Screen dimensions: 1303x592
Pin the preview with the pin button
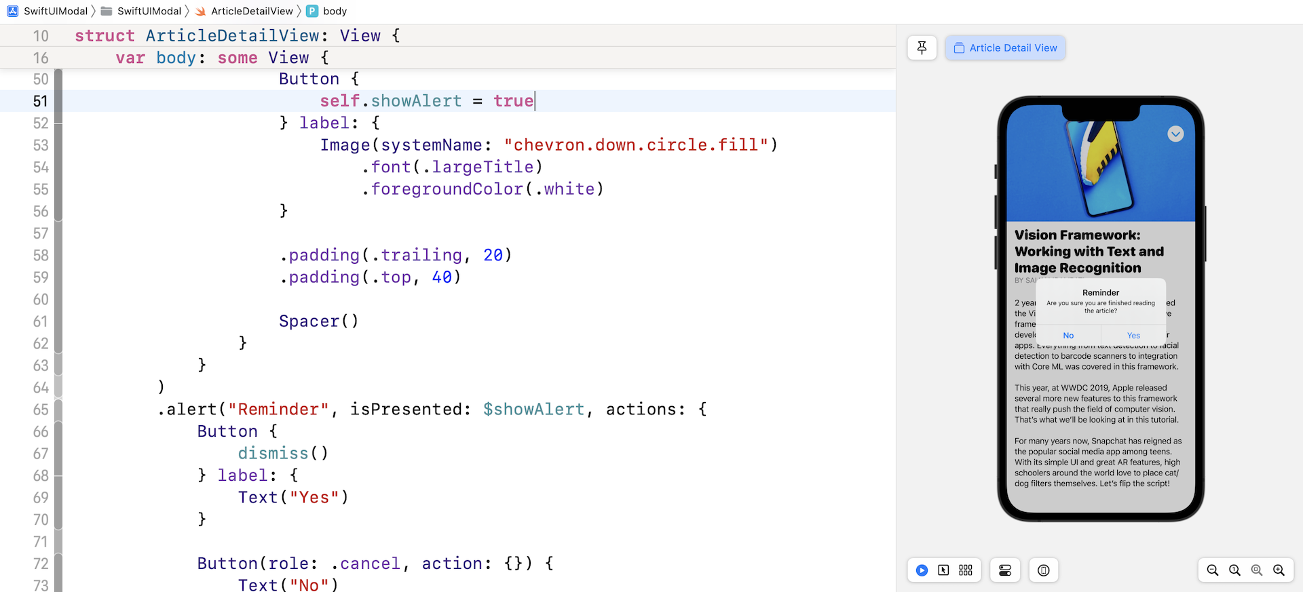pyautogui.click(x=922, y=48)
